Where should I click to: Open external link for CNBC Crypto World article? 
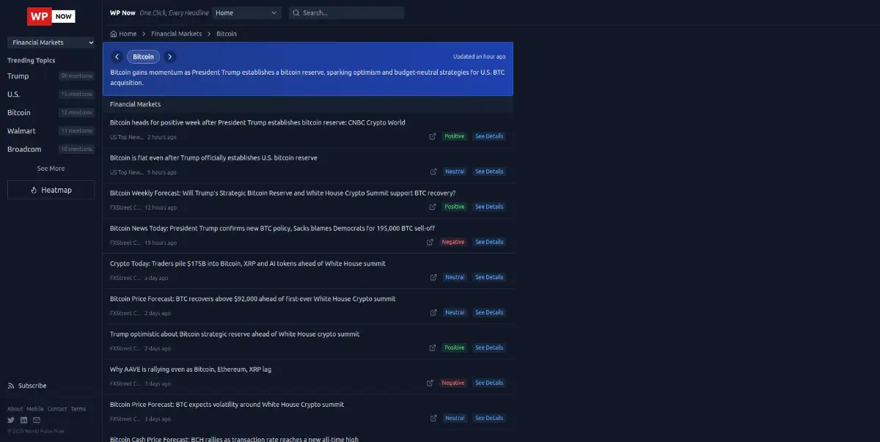pyautogui.click(x=433, y=136)
